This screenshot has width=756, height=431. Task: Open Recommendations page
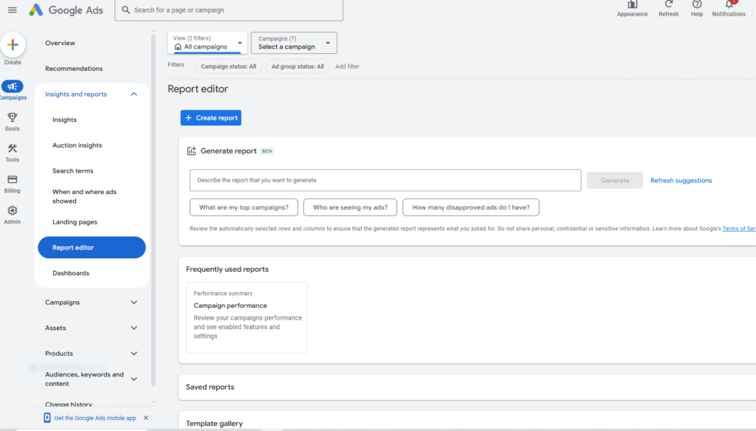point(74,69)
